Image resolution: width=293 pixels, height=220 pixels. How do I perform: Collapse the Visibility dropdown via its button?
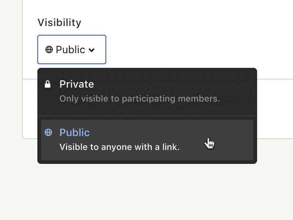point(72,49)
